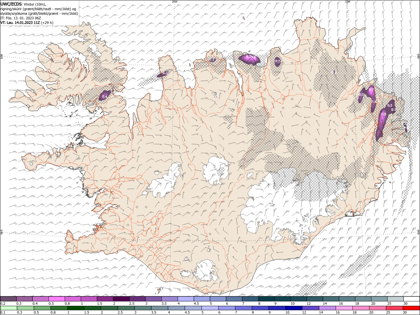This screenshot has width=420, height=315.
Task: Click lower scale swatch labeled 6
Action: pyautogui.click(x=226, y=308)
